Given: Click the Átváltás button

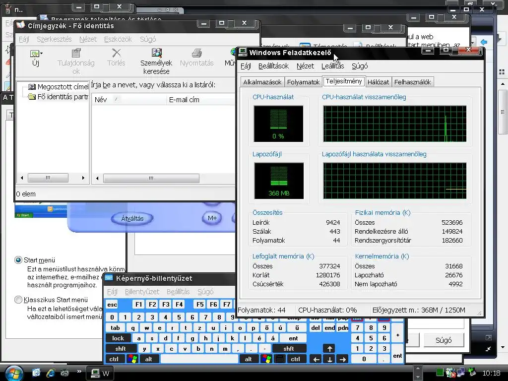Looking at the screenshot, I should (132, 218).
